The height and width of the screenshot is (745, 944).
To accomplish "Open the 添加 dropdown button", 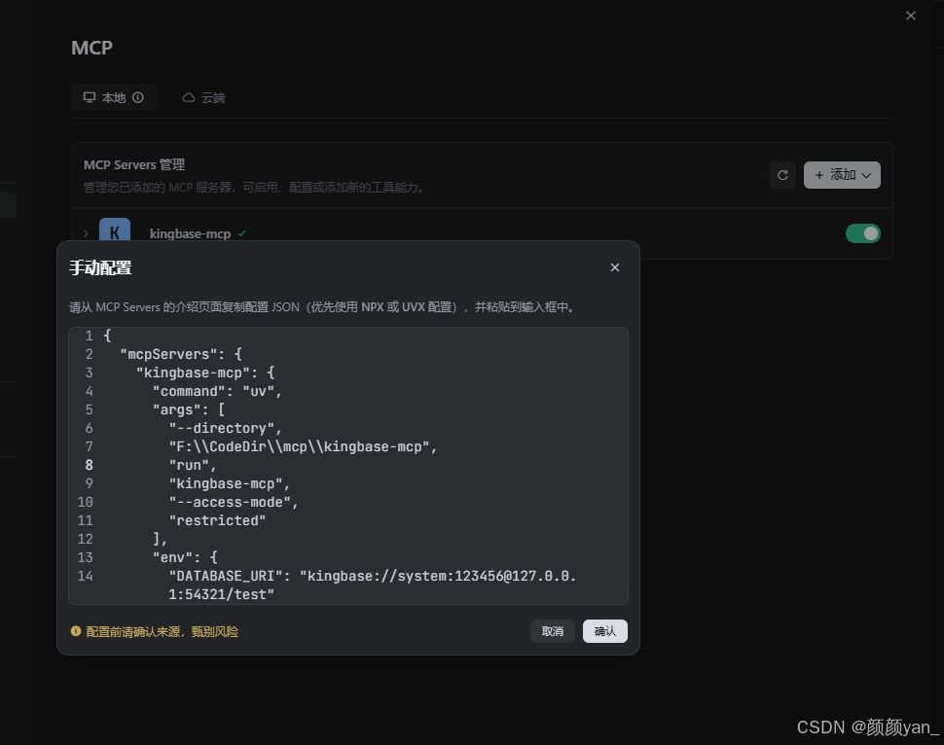I will coord(842,175).
